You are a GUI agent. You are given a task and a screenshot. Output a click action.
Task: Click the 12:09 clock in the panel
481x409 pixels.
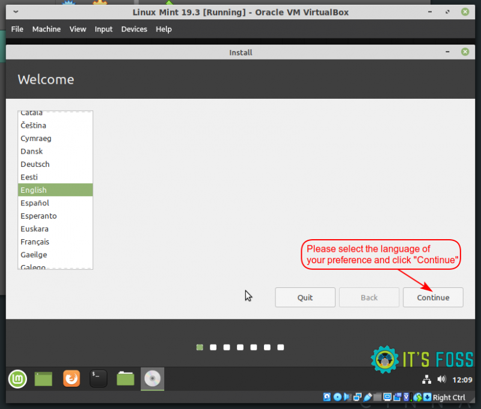[x=462, y=380]
